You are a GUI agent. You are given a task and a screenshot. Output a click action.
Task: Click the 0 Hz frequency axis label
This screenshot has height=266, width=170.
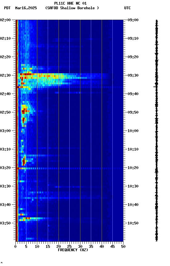click(16, 247)
